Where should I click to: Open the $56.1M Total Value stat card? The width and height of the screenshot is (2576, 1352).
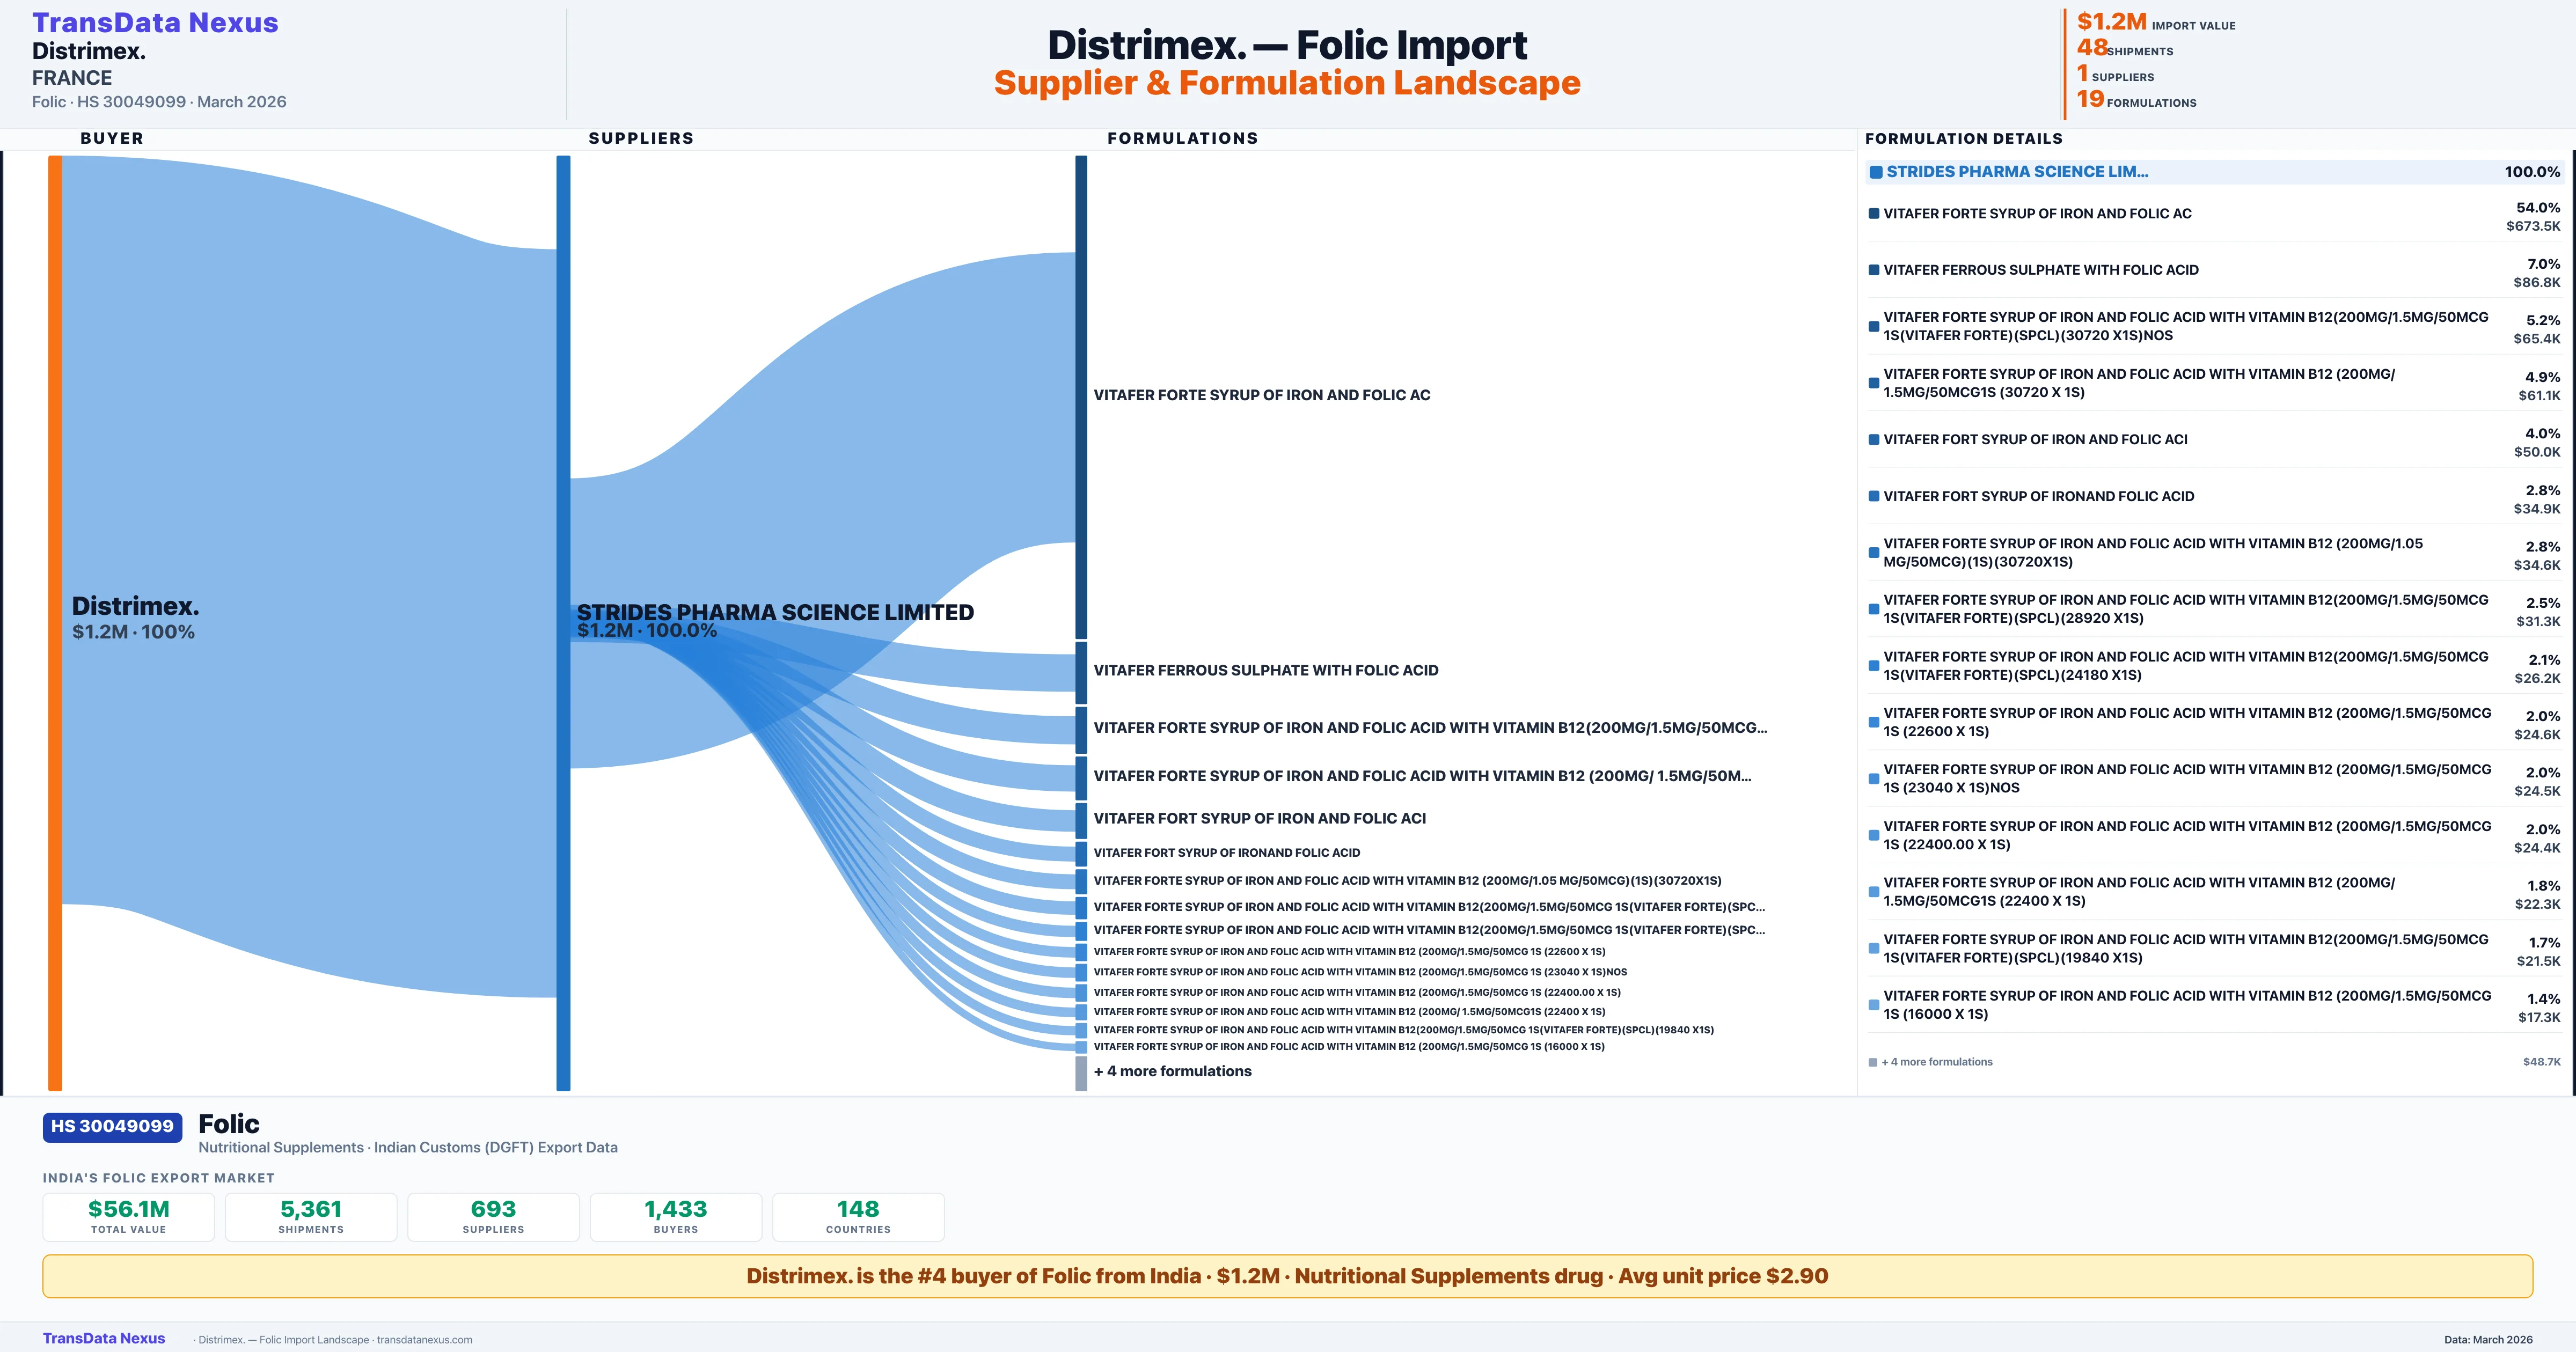coord(128,1216)
